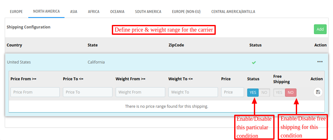Click the green Add button
Viewport: 333px width, 140px height.
pyautogui.click(x=320, y=29)
